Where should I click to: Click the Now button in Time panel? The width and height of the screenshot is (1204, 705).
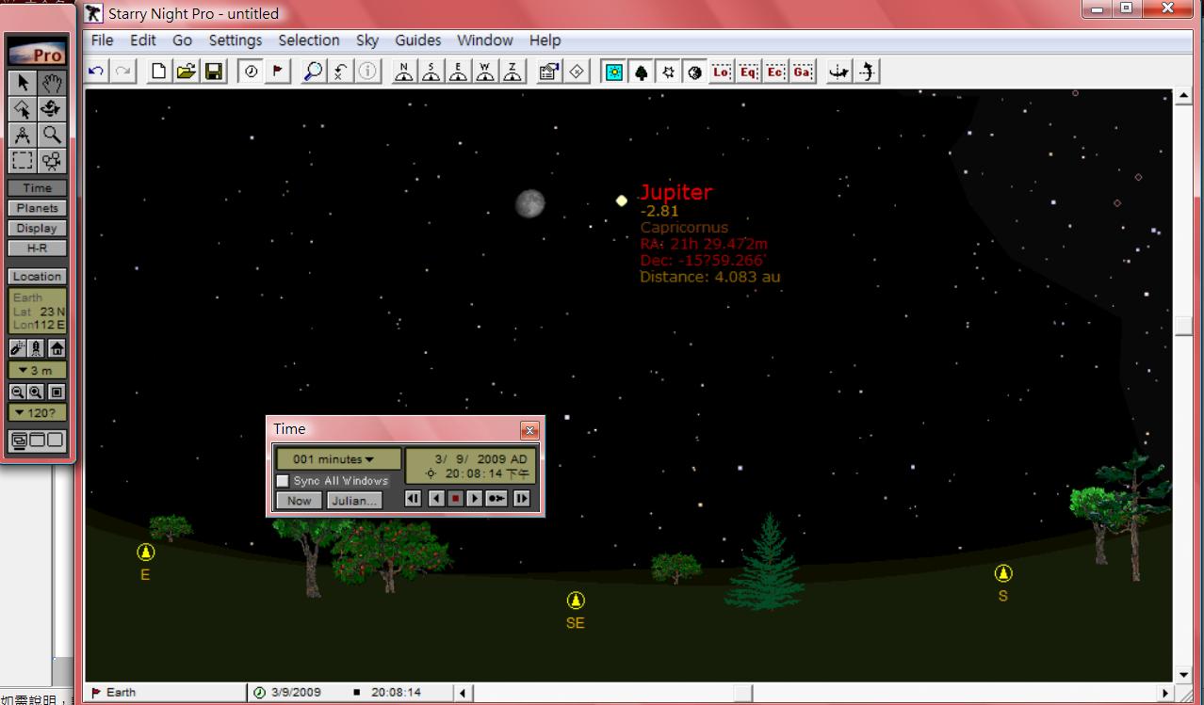coord(299,501)
